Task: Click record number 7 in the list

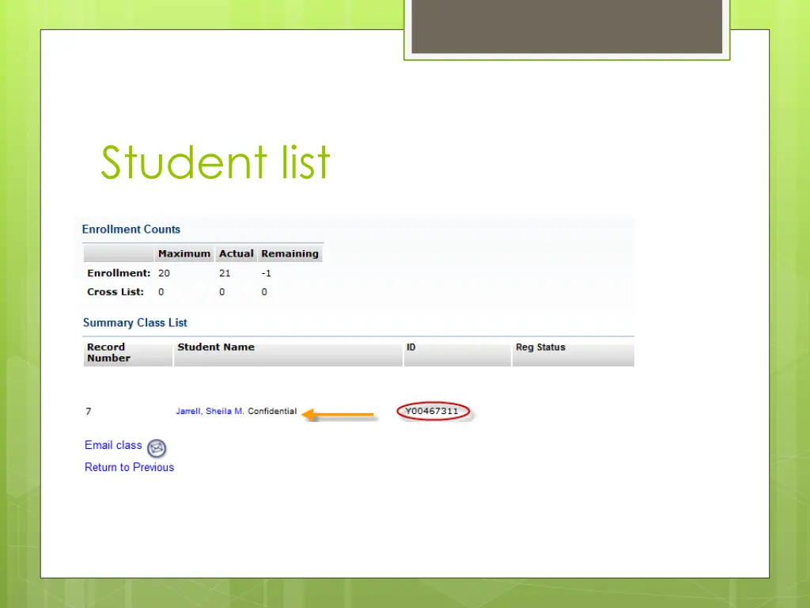Action: tap(88, 411)
